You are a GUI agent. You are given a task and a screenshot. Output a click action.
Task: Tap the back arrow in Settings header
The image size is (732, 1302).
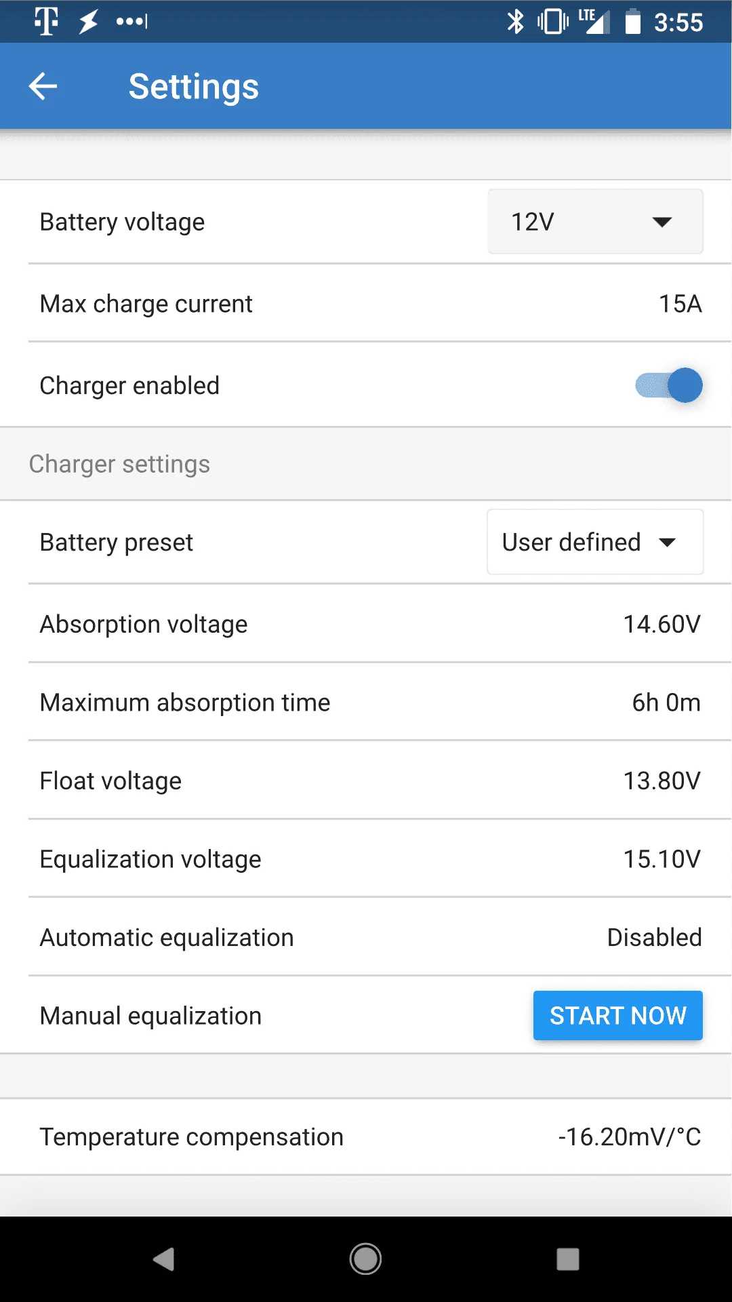(43, 86)
